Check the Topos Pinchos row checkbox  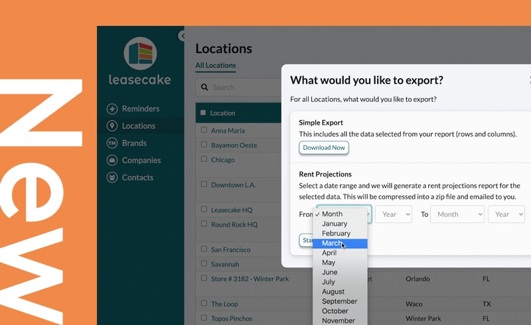pos(204,318)
